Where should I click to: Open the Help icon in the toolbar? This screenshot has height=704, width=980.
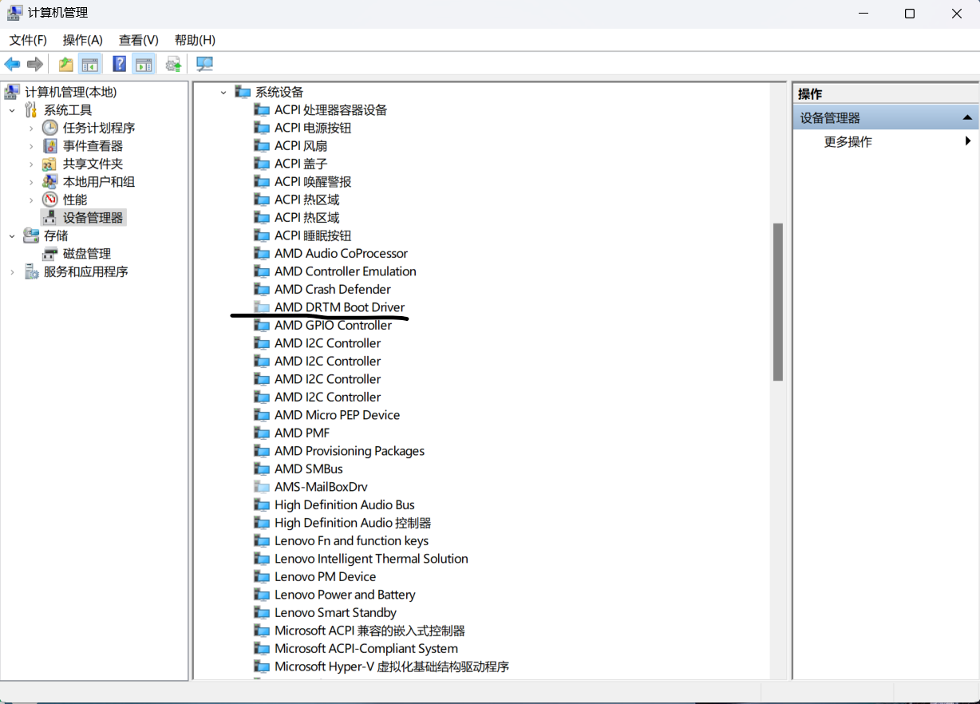pyautogui.click(x=119, y=65)
